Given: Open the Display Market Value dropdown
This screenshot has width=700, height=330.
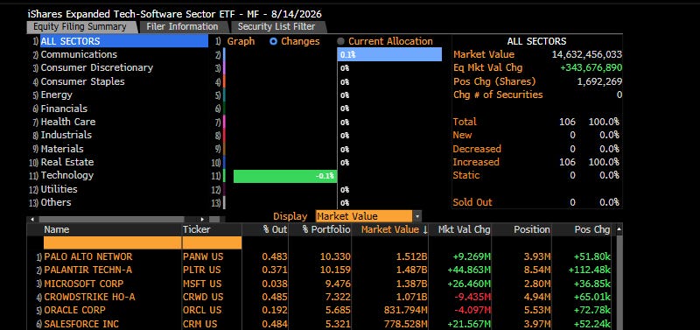Looking at the screenshot, I should 368,216.
